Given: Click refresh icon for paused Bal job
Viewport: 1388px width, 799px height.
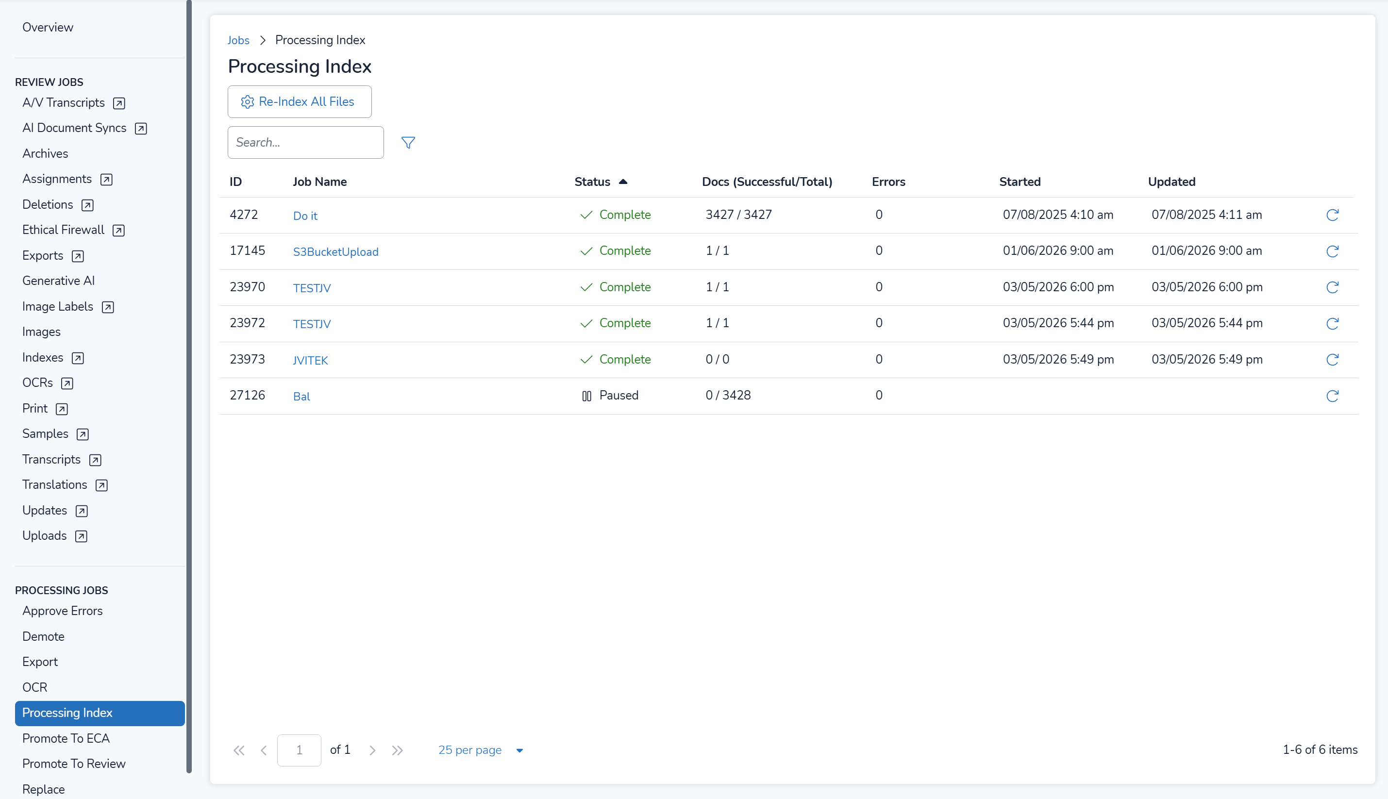Looking at the screenshot, I should click(x=1332, y=396).
